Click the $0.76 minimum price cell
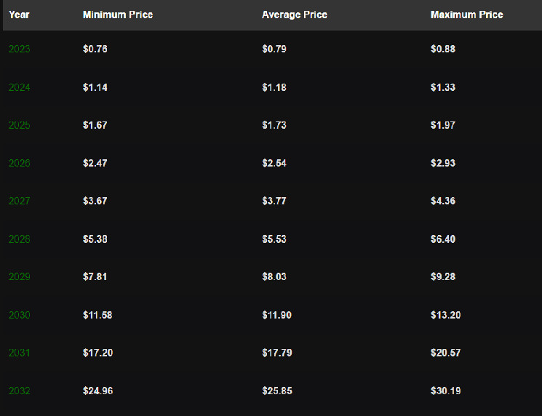Image resolution: width=542 pixels, height=416 pixels. (95, 49)
